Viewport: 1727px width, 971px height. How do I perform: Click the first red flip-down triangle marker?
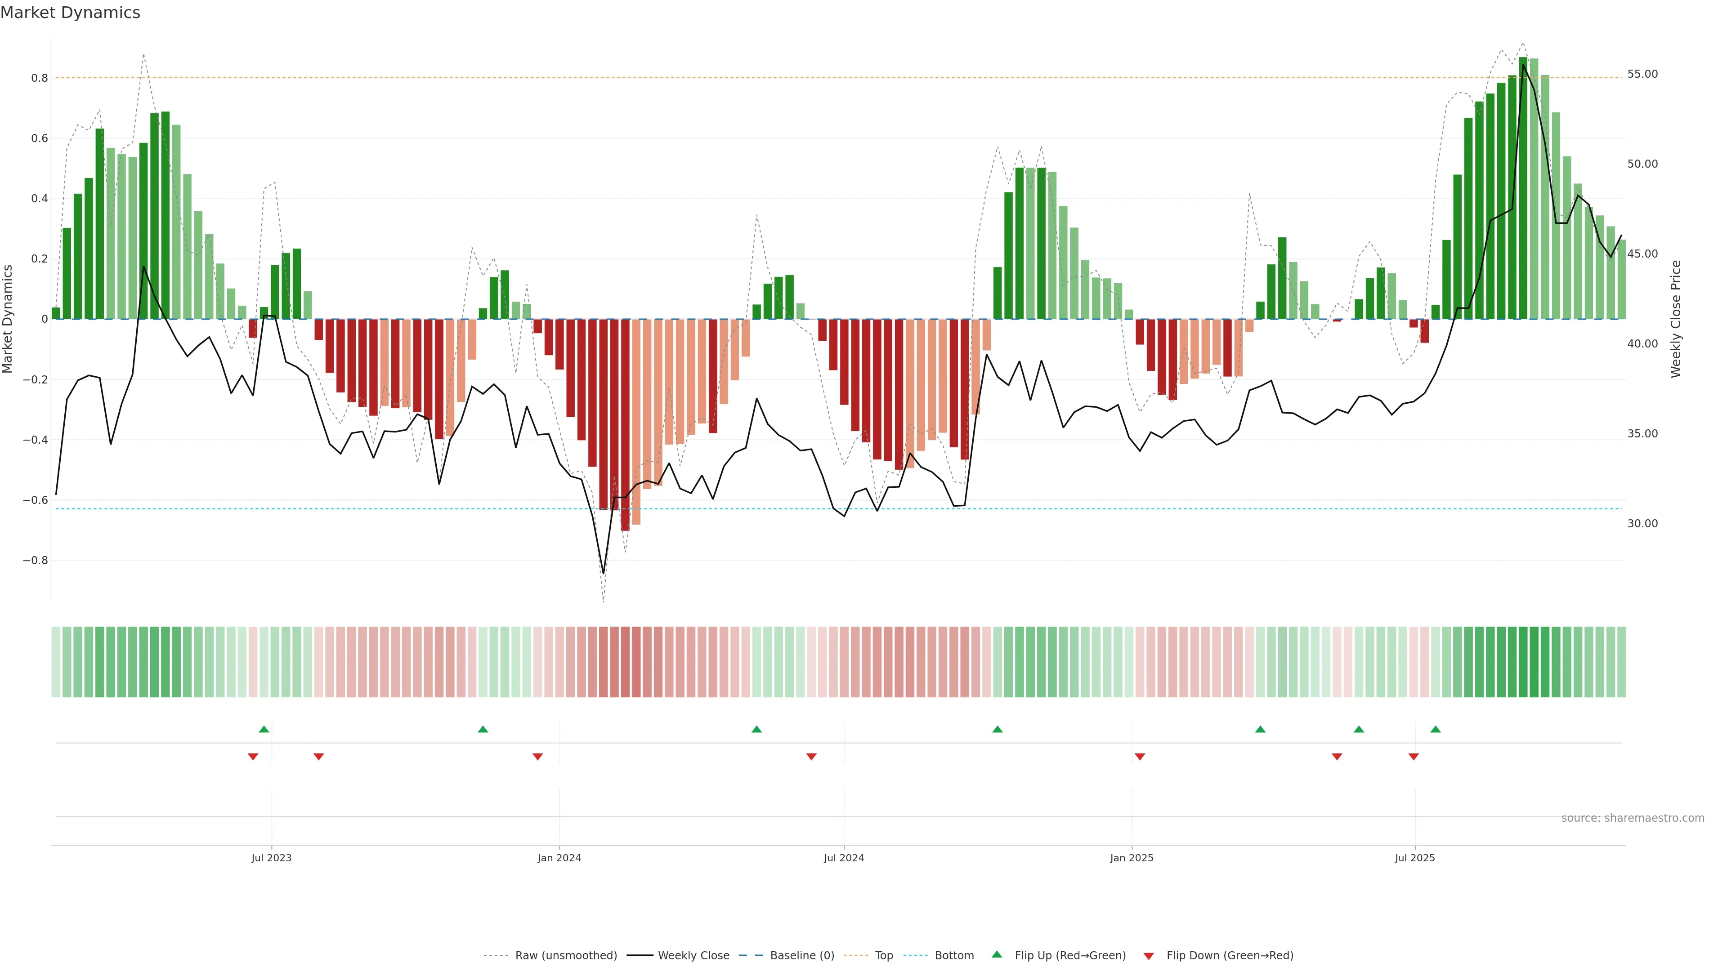(x=253, y=757)
